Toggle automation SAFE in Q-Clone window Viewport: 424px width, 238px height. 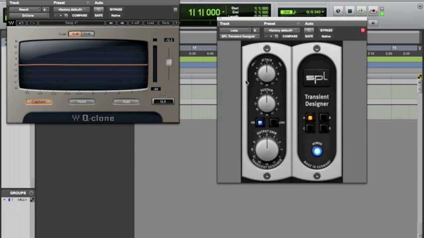[x=99, y=16]
